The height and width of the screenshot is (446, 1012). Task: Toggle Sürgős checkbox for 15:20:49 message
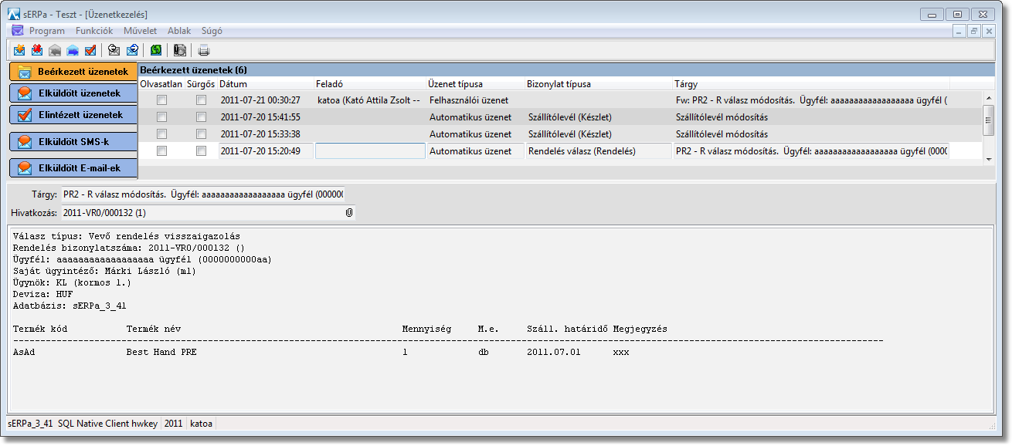point(201,151)
